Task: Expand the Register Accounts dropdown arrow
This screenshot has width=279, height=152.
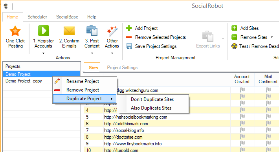Action: coord(43,53)
